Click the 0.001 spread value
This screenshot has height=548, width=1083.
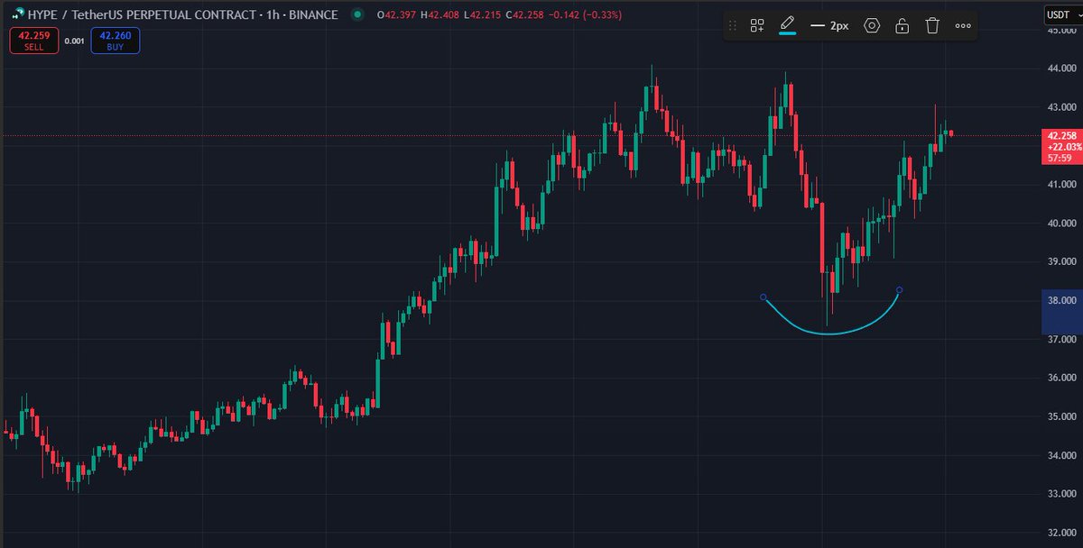click(74, 41)
